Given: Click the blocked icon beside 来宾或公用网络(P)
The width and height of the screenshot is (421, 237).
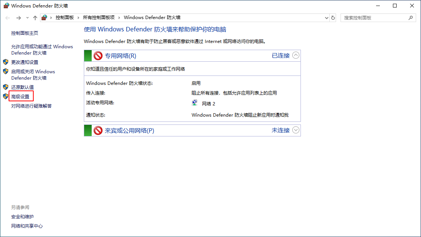Looking at the screenshot, I should point(98,130).
